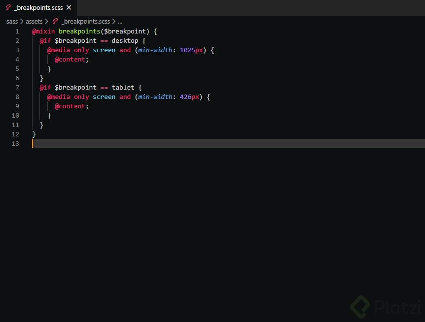Click the 'desktop' value on line 2
This screenshot has height=322, width=425.
[125, 41]
